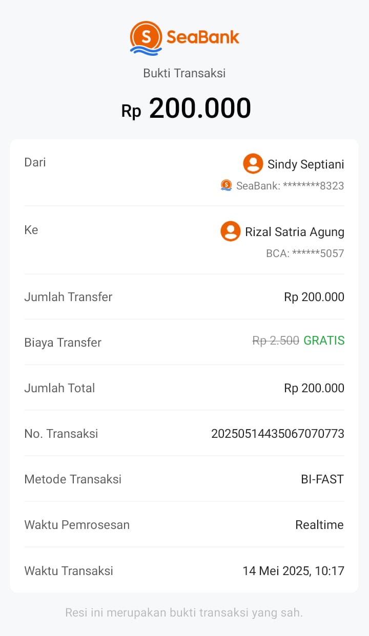Tap the recipient's orange profile avatar

pos(230,231)
